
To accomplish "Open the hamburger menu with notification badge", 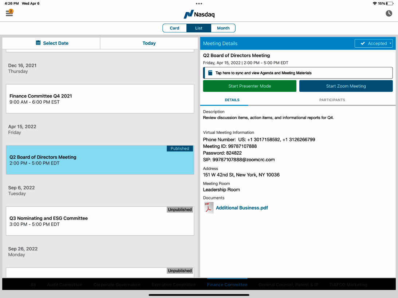I will 9,13.
